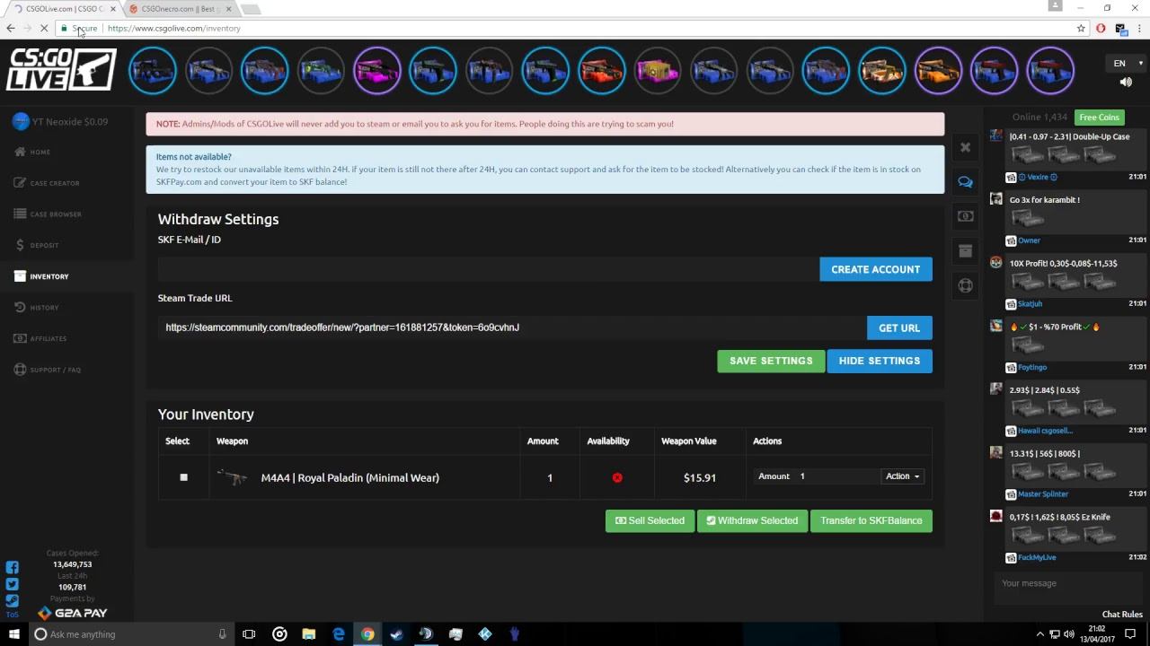This screenshot has height=646, width=1150.
Task: Click Transfer to SKFBalance button
Action: point(871,520)
